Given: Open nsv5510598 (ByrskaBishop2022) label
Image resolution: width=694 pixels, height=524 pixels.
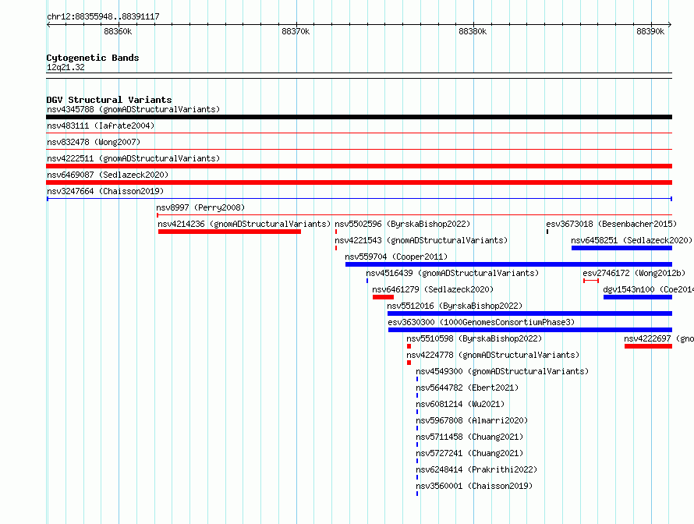Looking at the screenshot, I should pyautogui.click(x=474, y=338).
